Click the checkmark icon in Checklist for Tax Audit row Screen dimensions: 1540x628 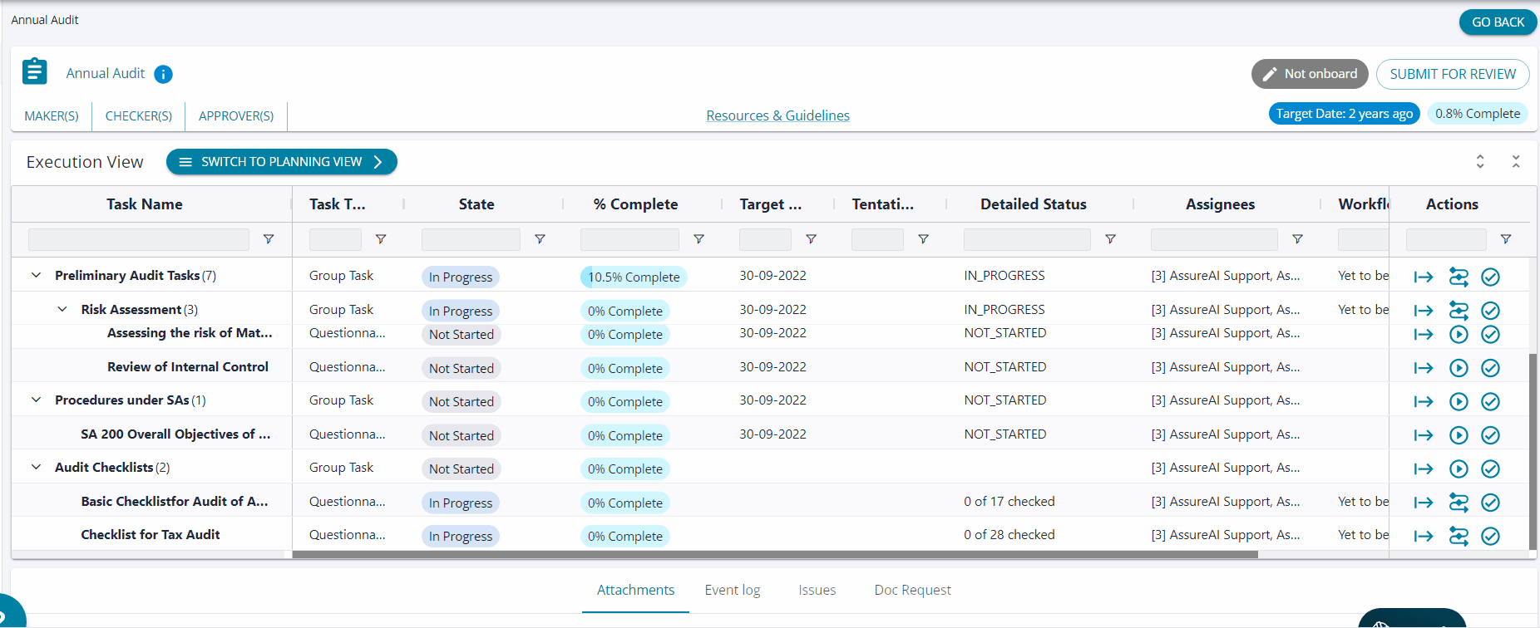click(x=1490, y=537)
